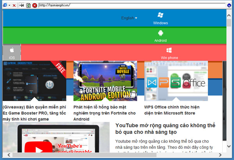Open the Win phone section

coord(169,53)
